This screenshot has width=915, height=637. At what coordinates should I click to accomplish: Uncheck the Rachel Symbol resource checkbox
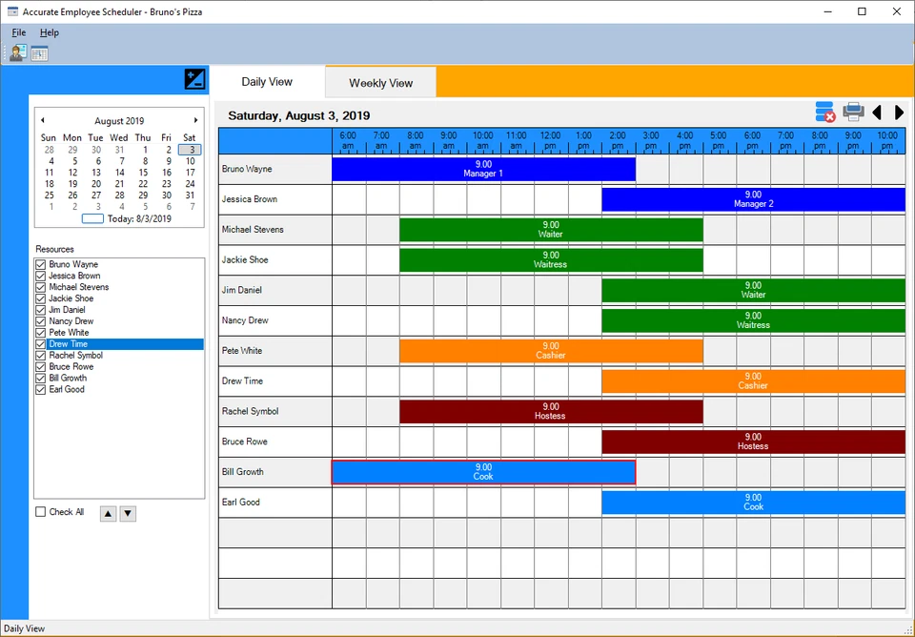coord(41,355)
